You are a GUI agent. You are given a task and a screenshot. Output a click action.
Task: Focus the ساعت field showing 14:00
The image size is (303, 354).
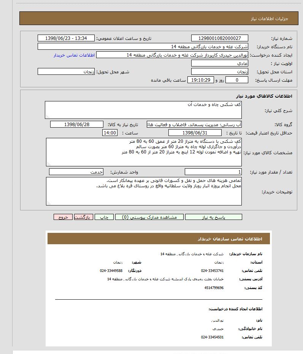110,133
